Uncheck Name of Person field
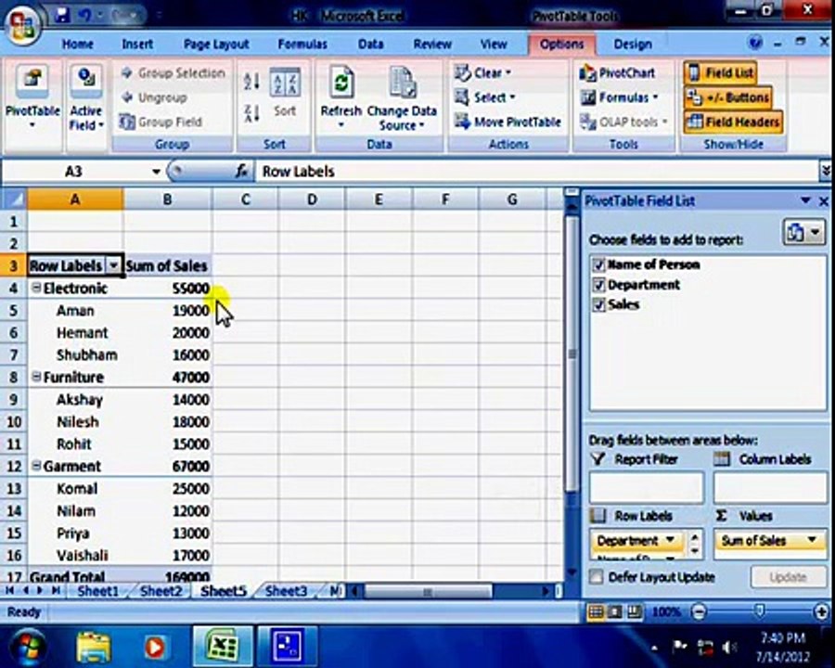Screen dimensions: 835x668 599,264
